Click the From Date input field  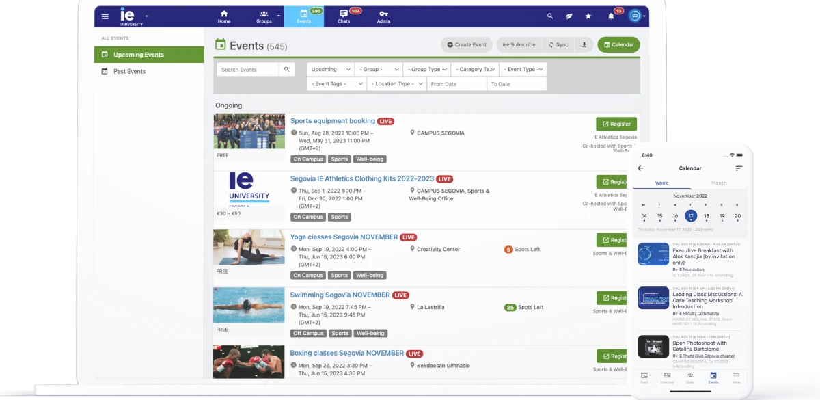(x=456, y=84)
